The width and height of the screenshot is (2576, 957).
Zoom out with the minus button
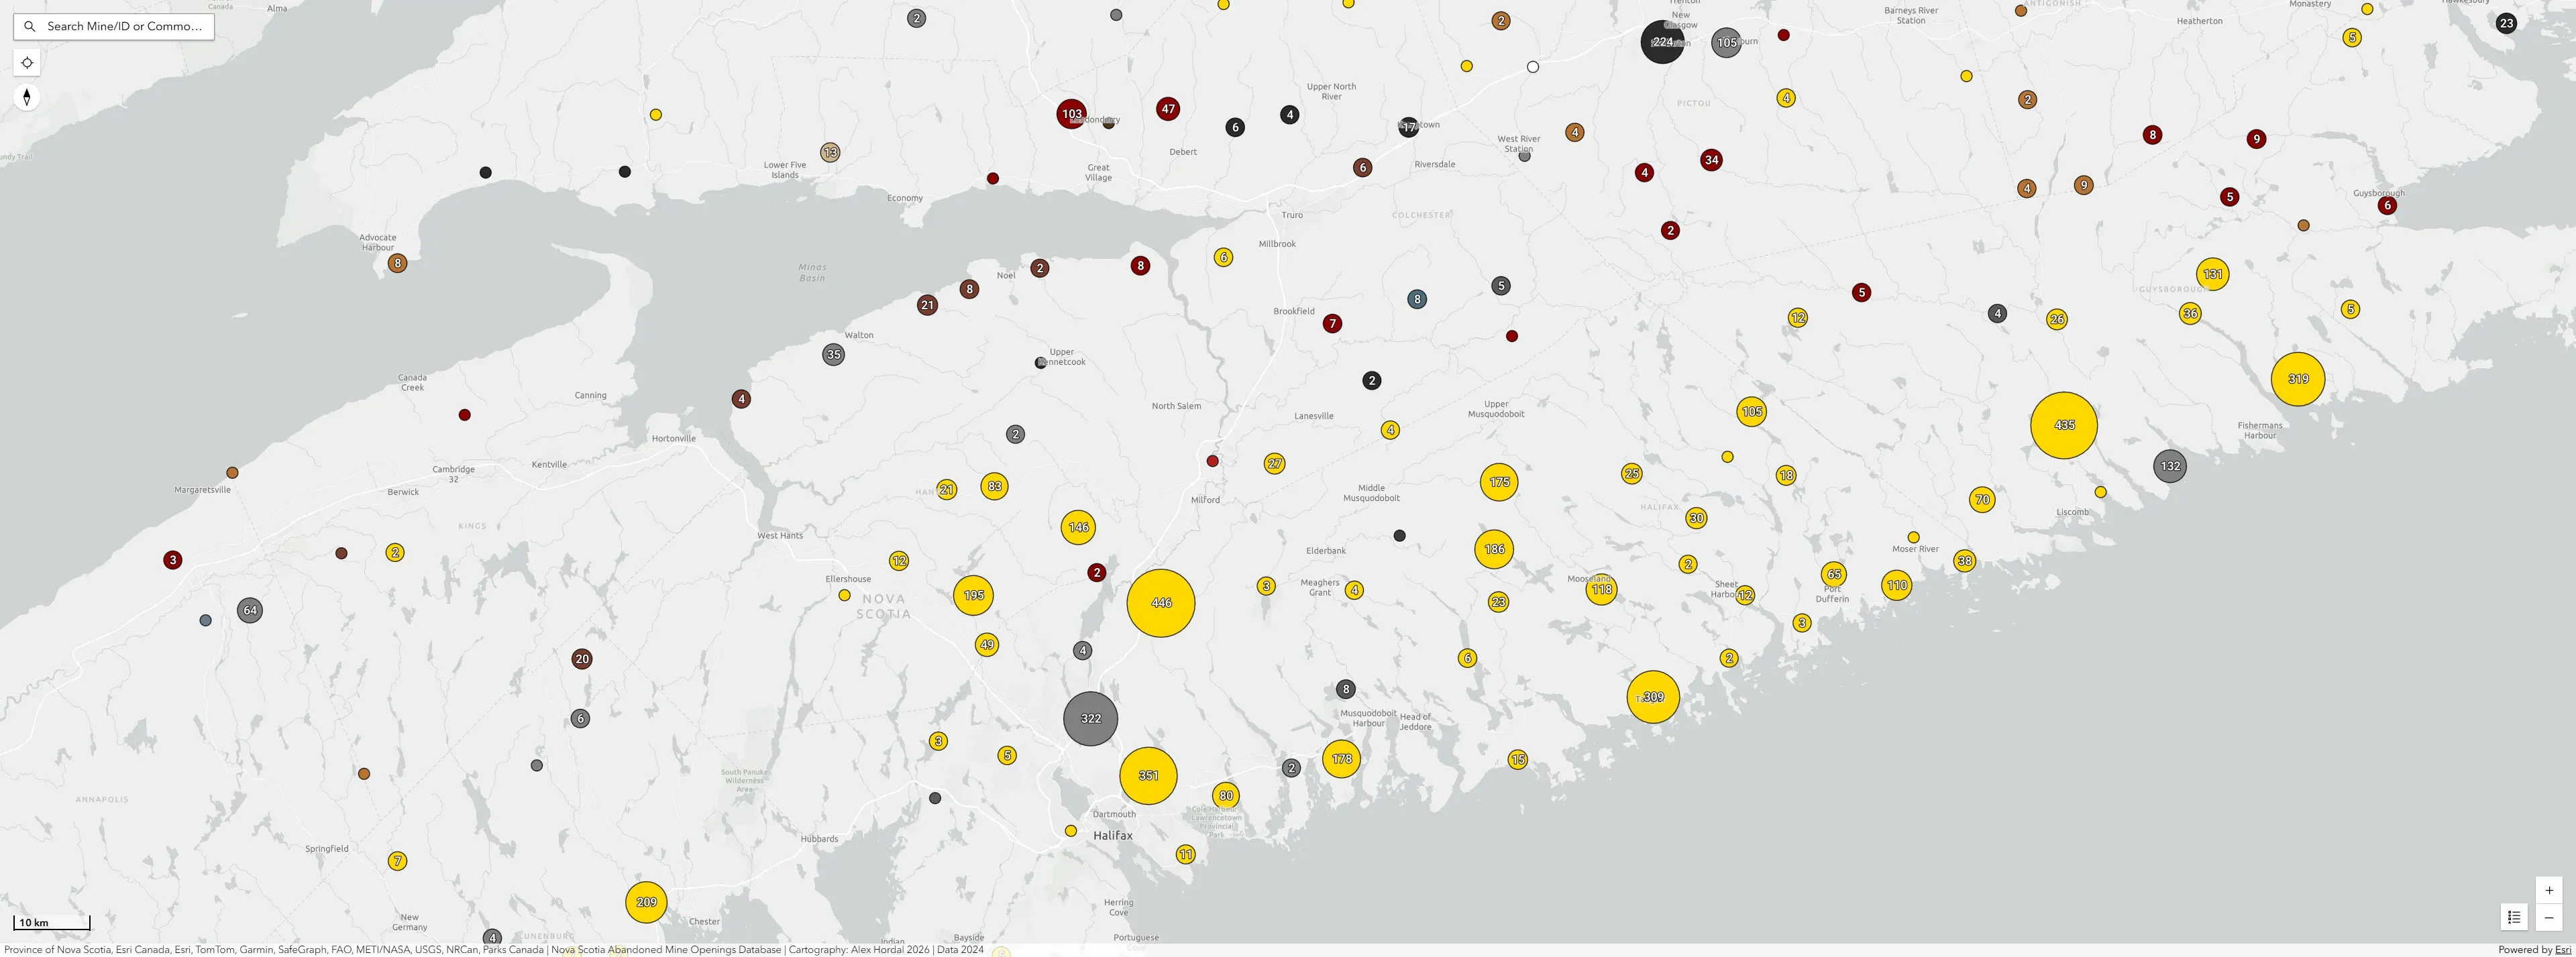pyautogui.click(x=2549, y=917)
